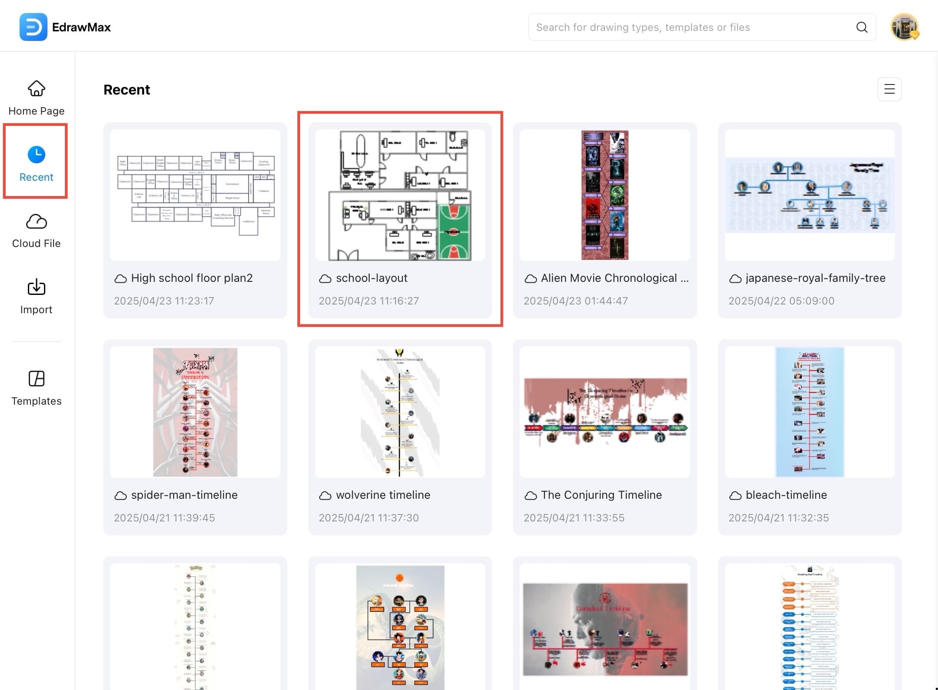The width and height of the screenshot is (938, 690).
Task: Select the Recent clock icon
Action: [36, 154]
